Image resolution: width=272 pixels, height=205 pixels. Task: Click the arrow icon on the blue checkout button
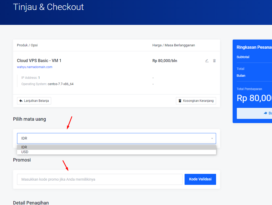(265, 113)
